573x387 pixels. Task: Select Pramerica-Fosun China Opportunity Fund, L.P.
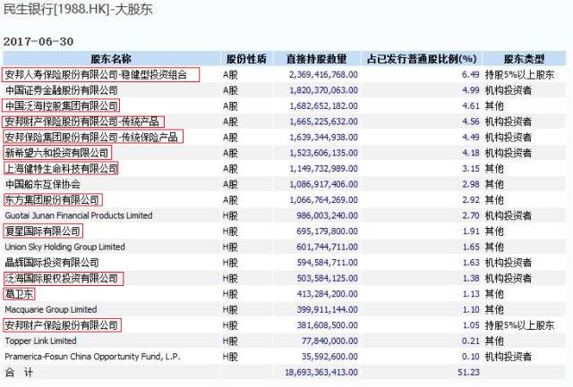click(x=92, y=357)
